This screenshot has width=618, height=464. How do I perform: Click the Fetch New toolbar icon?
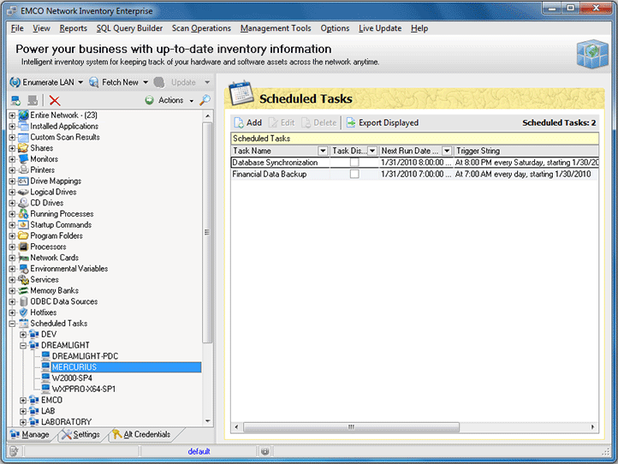94,82
